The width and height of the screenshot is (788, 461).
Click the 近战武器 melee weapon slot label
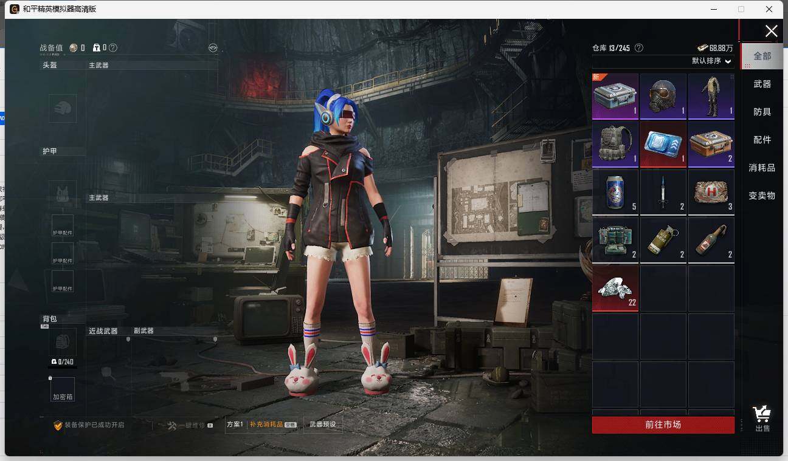pos(103,331)
